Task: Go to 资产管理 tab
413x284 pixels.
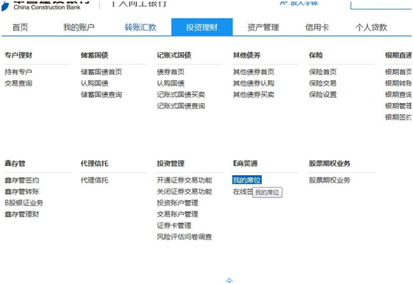Action: click(263, 27)
